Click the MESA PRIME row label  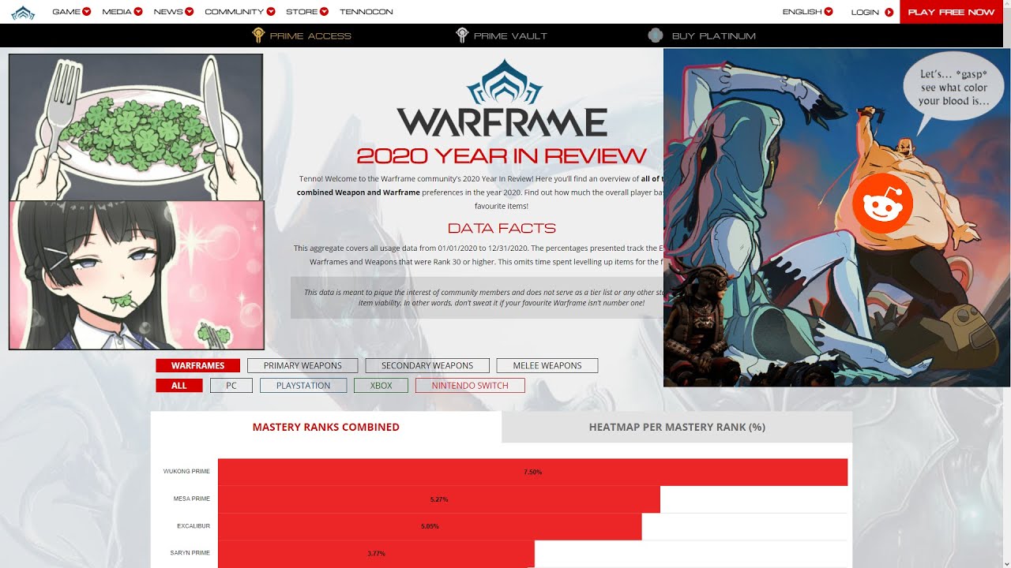[x=192, y=499]
